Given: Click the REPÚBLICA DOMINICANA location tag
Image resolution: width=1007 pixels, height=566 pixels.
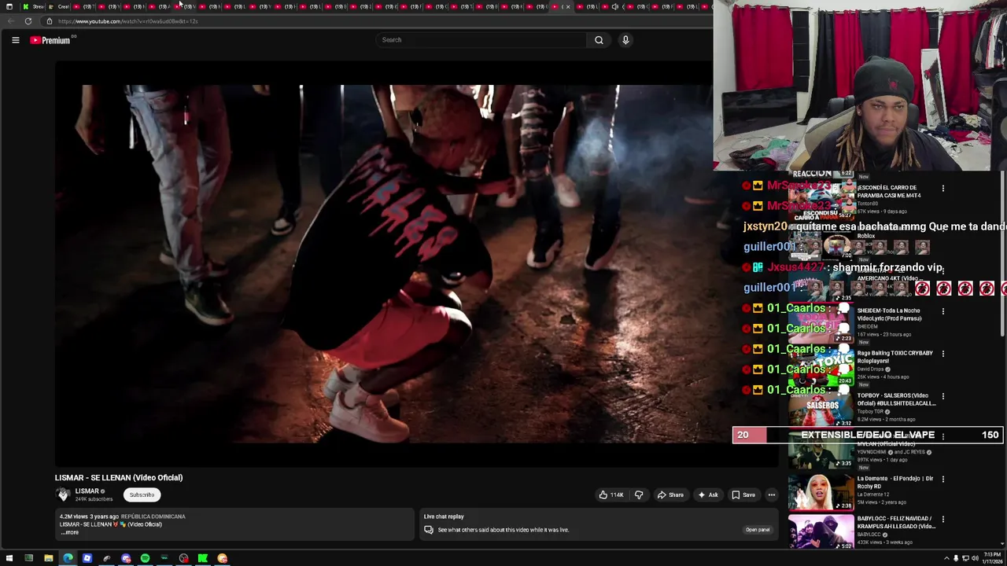Looking at the screenshot, I should point(153,516).
